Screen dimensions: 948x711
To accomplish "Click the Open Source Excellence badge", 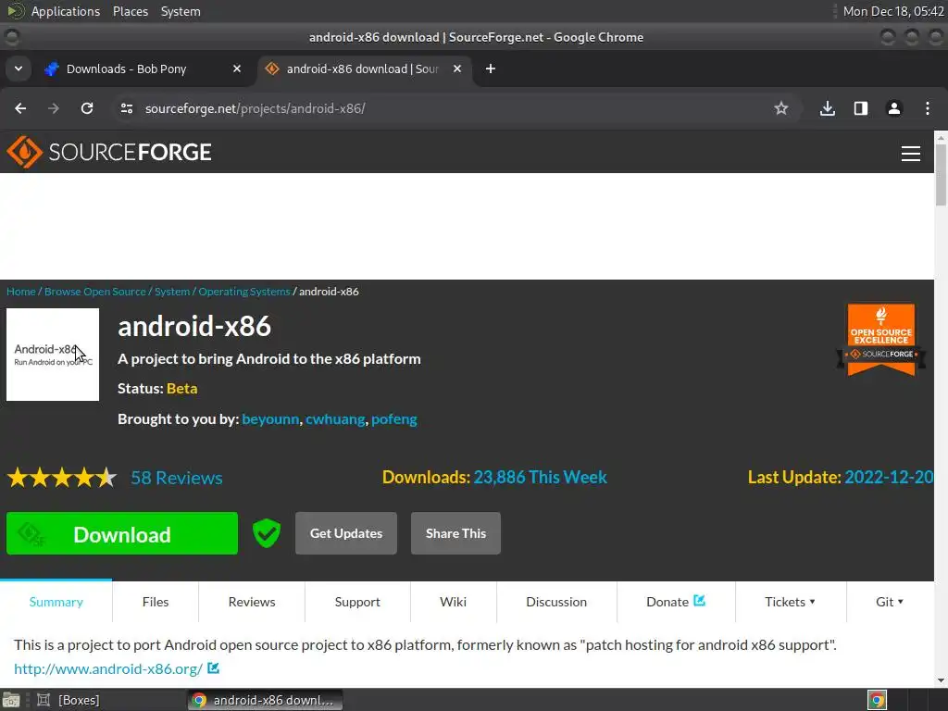I will click(x=881, y=339).
